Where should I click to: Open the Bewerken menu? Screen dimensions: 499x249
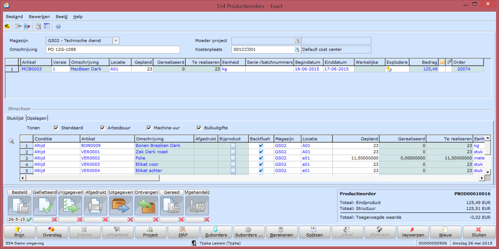[x=39, y=17]
